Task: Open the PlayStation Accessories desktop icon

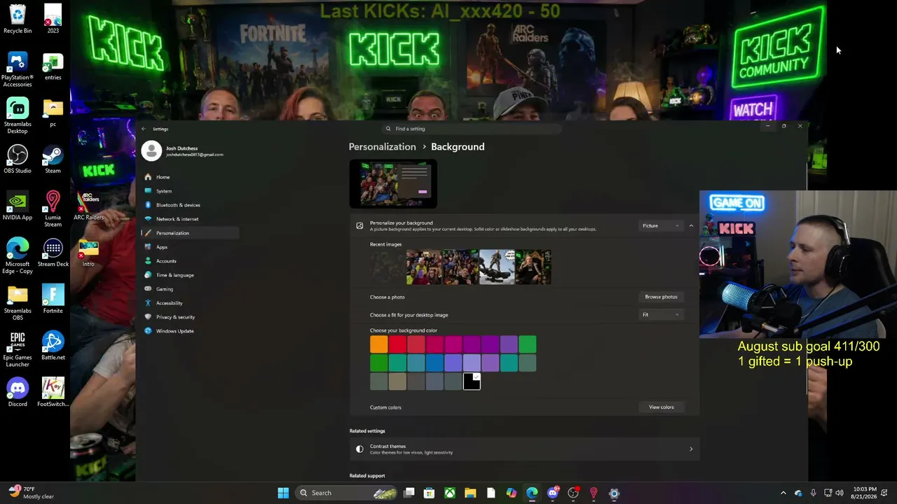Action: 18,70
